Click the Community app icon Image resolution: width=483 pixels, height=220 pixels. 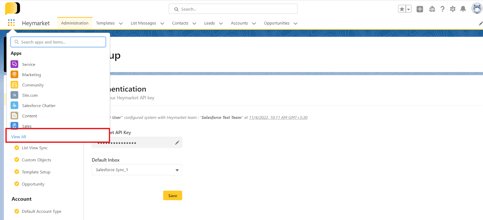[x=14, y=85]
